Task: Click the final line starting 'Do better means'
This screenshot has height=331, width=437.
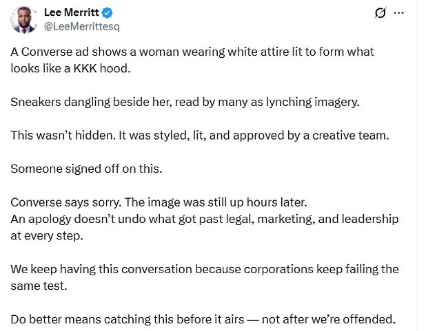Action: pyautogui.click(x=203, y=319)
